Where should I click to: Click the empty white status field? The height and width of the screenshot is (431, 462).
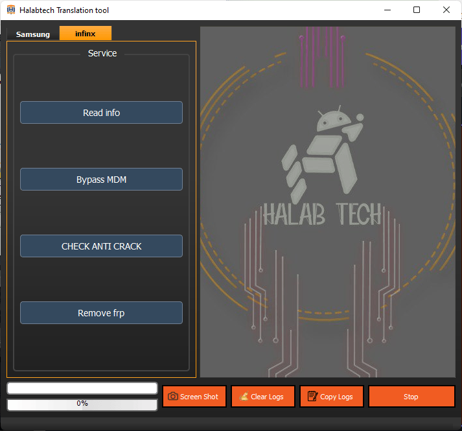click(x=82, y=388)
